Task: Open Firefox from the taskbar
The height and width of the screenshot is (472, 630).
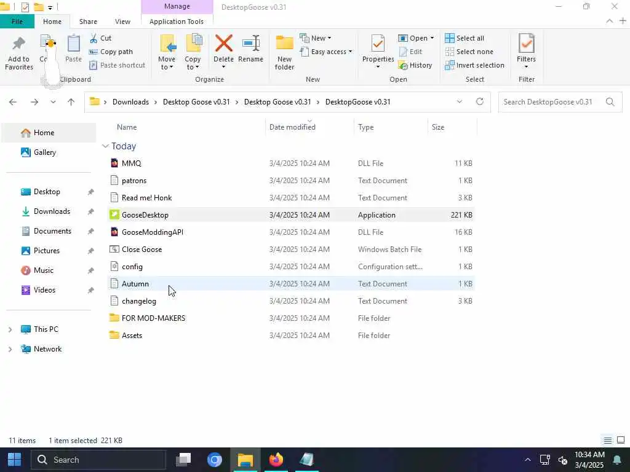Action: coord(276,460)
